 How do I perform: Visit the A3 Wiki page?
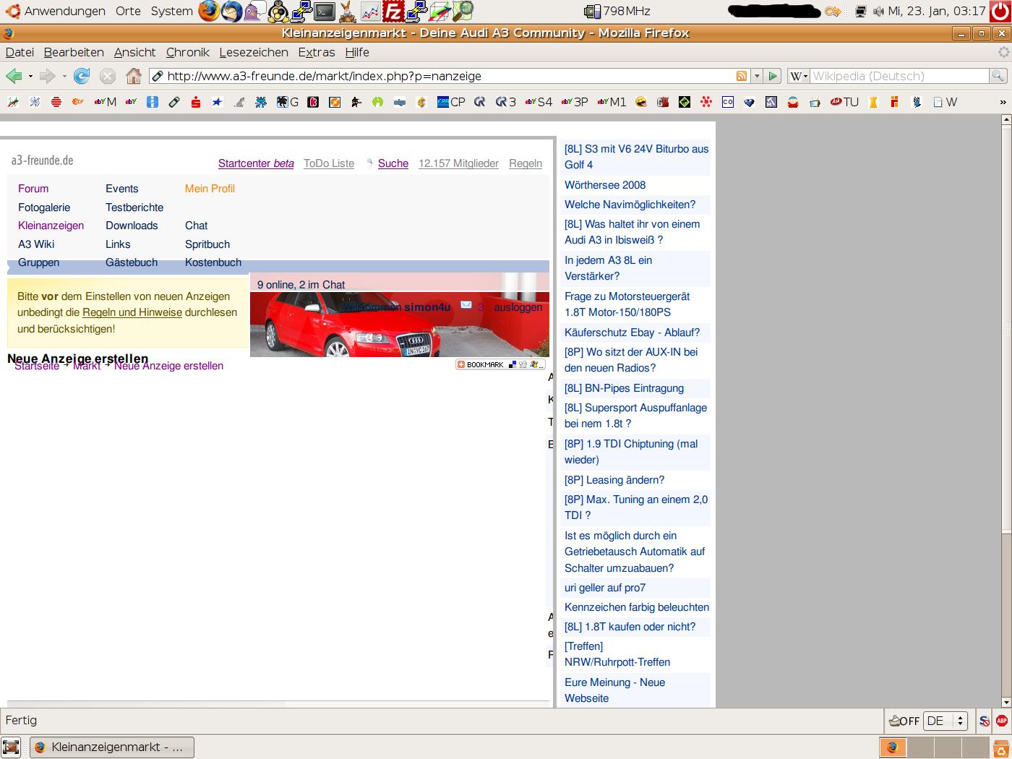pos(36,244)
